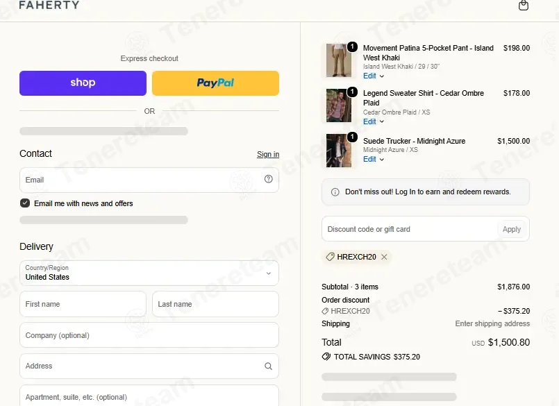559x406 pixels.
Task: Open the Country/Region dropdown
Action: click(149, 273)
